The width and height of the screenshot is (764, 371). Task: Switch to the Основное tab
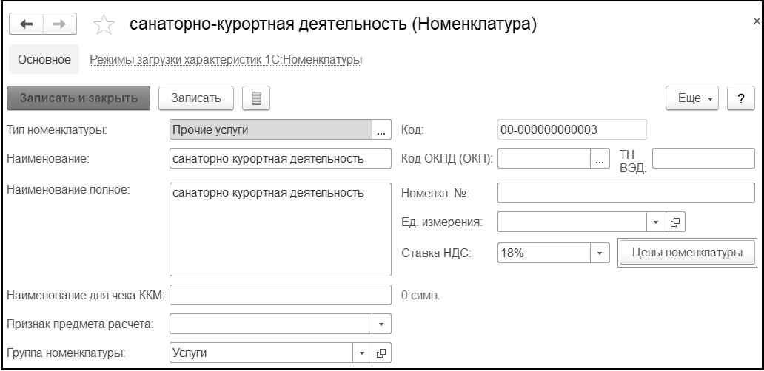(45, 59)
